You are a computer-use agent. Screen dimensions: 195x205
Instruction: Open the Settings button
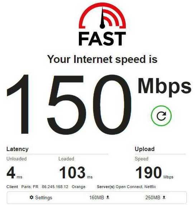click(x=41, y=197)
